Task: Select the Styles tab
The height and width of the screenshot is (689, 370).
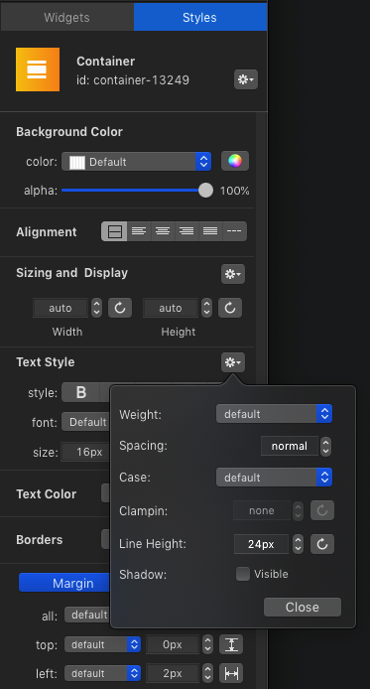Action: 199,18
